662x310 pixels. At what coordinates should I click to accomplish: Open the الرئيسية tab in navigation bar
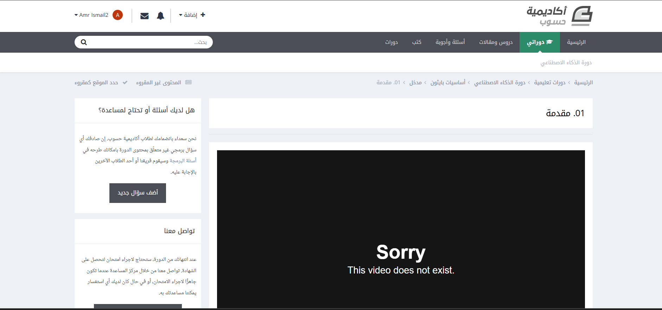[x=576, y=42]
